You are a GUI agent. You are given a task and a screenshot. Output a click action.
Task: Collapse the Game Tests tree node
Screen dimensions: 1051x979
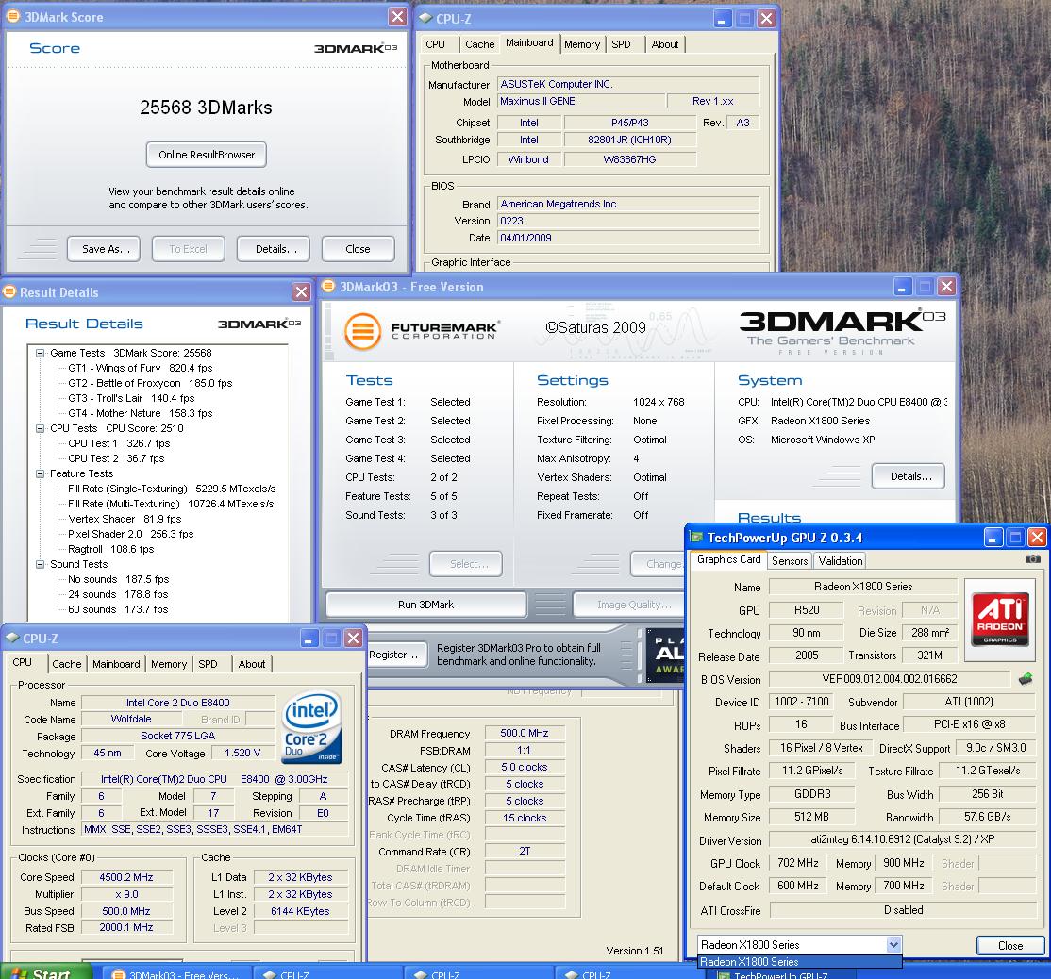(x=41, y=353)
